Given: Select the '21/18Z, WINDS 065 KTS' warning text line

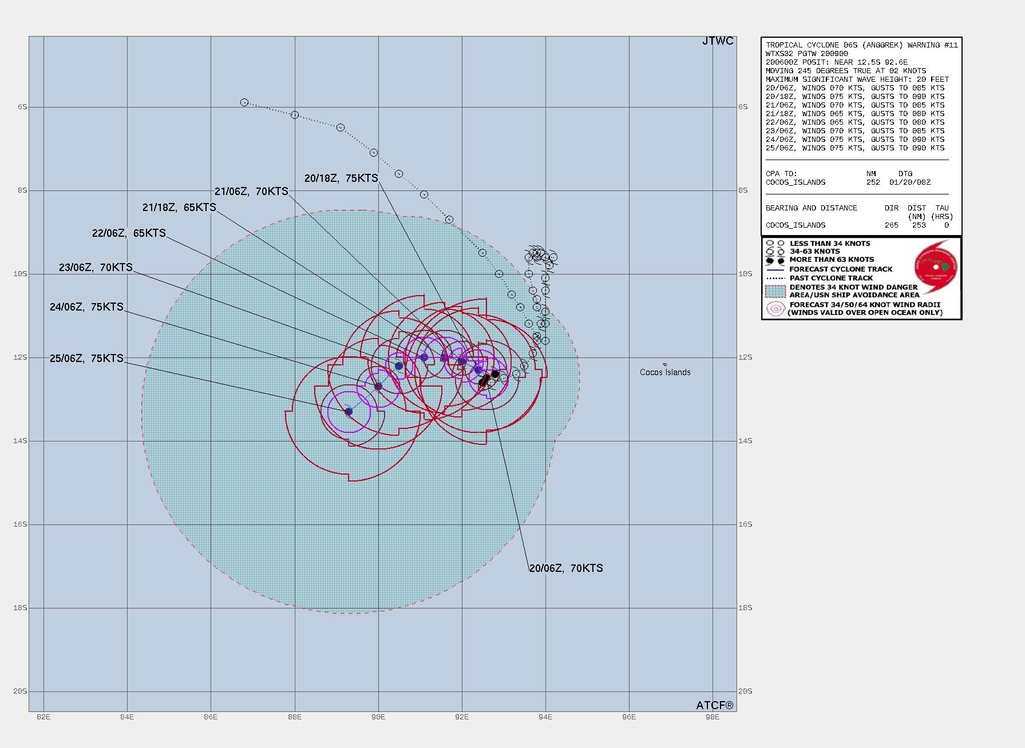Looking at the screenshot, I should pyautogui.click(x=855, y=114).
